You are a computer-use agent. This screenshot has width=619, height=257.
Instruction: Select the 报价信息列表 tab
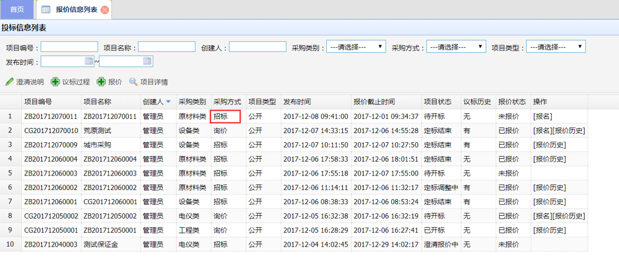(x=76, y=10)
